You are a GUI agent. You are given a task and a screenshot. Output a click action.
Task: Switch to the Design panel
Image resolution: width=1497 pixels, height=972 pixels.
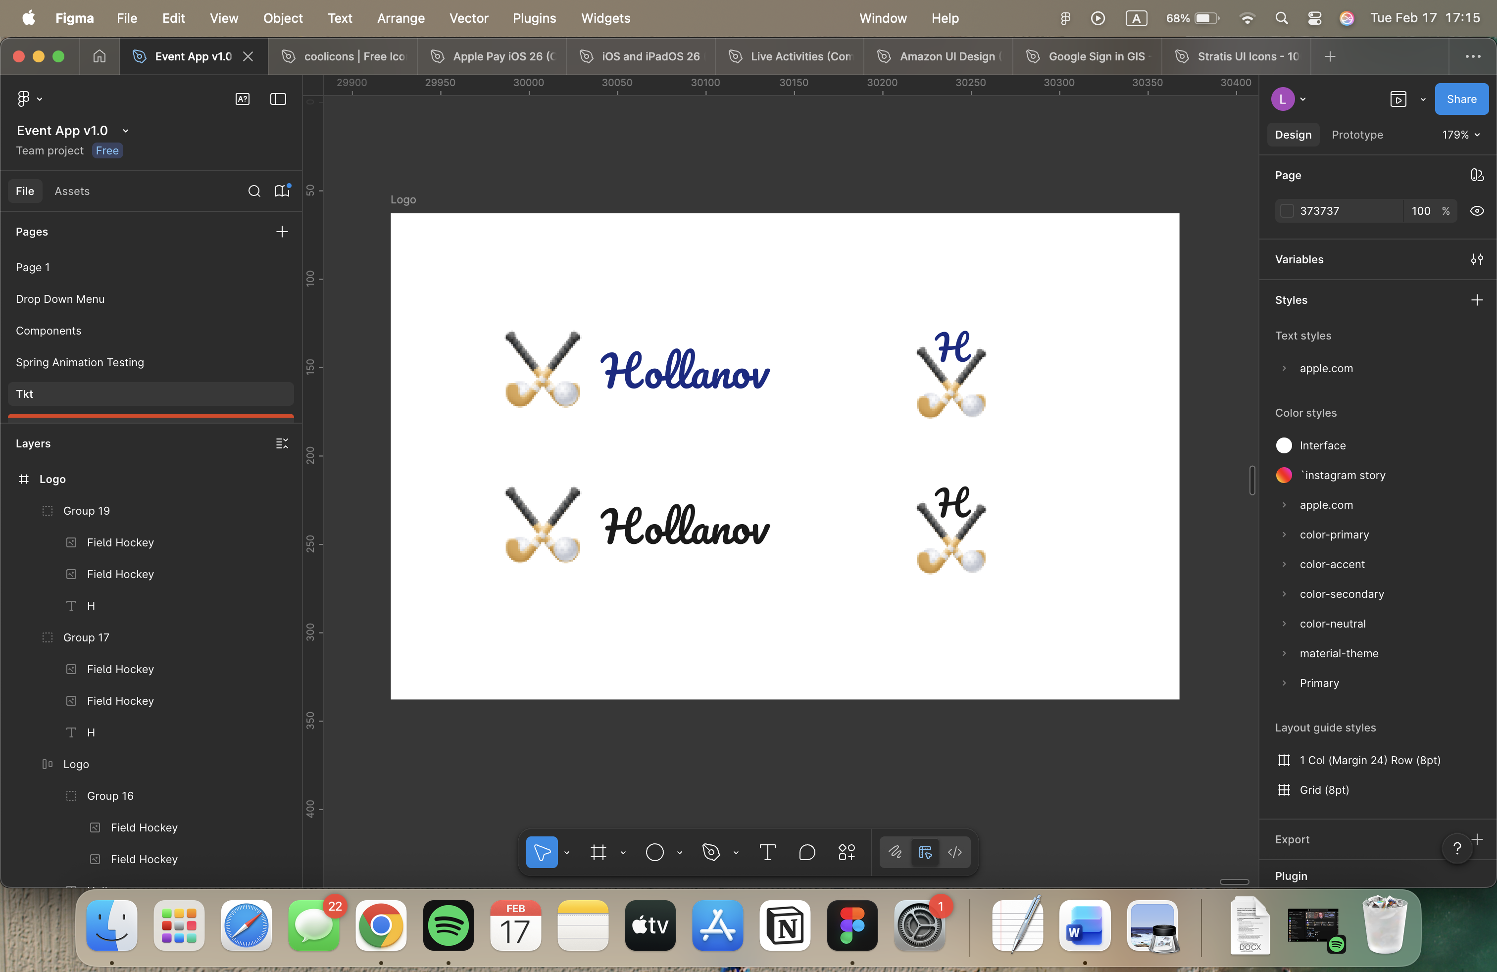(1293, 135)
